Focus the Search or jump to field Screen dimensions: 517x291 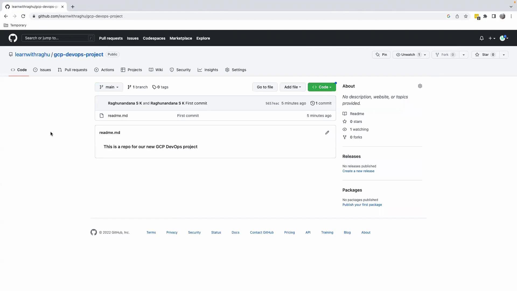[x=58, y=38]
